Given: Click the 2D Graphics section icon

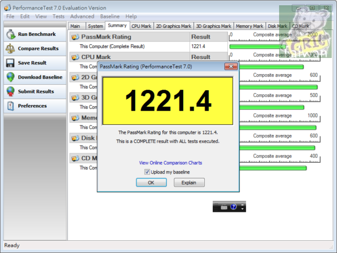Looking at the screenshot, I should pos(75,77).
